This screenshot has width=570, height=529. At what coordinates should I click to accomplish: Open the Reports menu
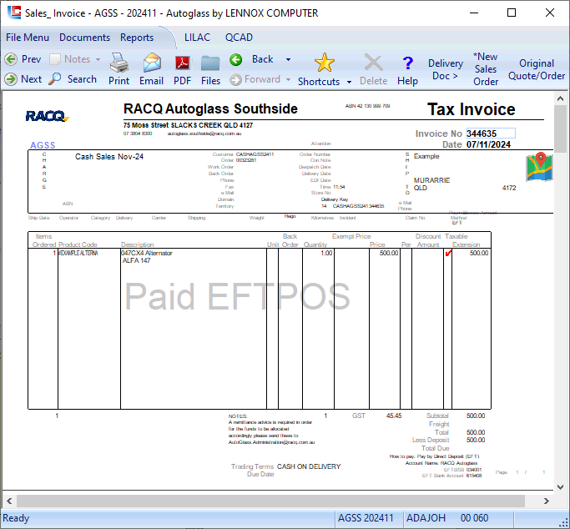pos(137,38)
